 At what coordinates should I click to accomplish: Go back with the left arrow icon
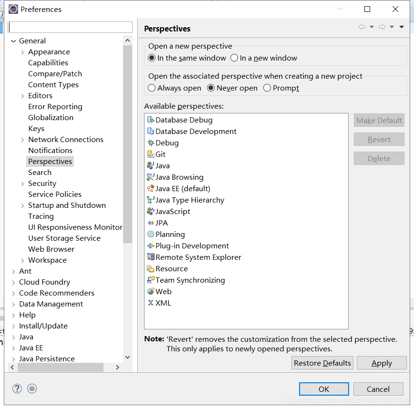coord(362,27)
